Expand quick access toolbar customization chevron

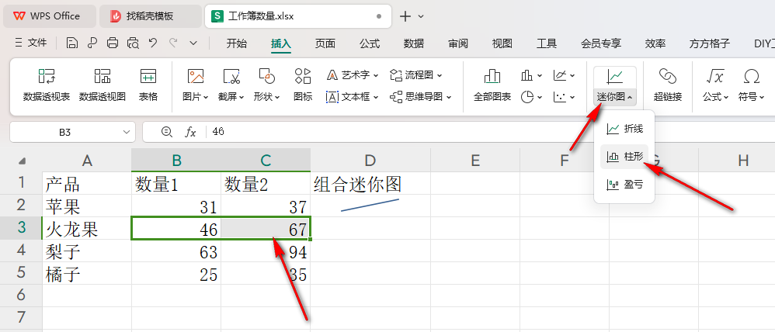193,43
